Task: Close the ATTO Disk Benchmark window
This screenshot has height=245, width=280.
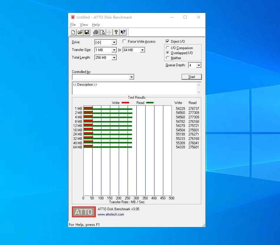Action: tap(199, 17)
